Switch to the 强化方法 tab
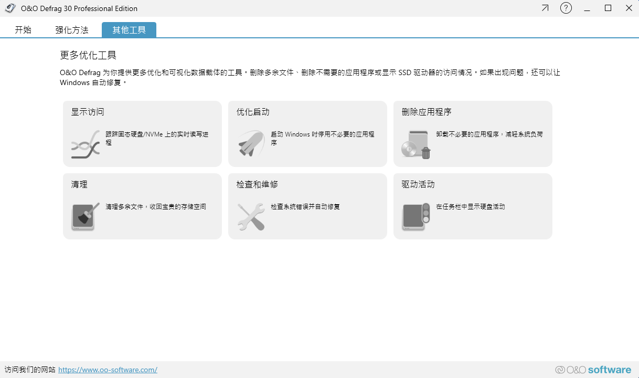639x378 pixels. (72, 30)
